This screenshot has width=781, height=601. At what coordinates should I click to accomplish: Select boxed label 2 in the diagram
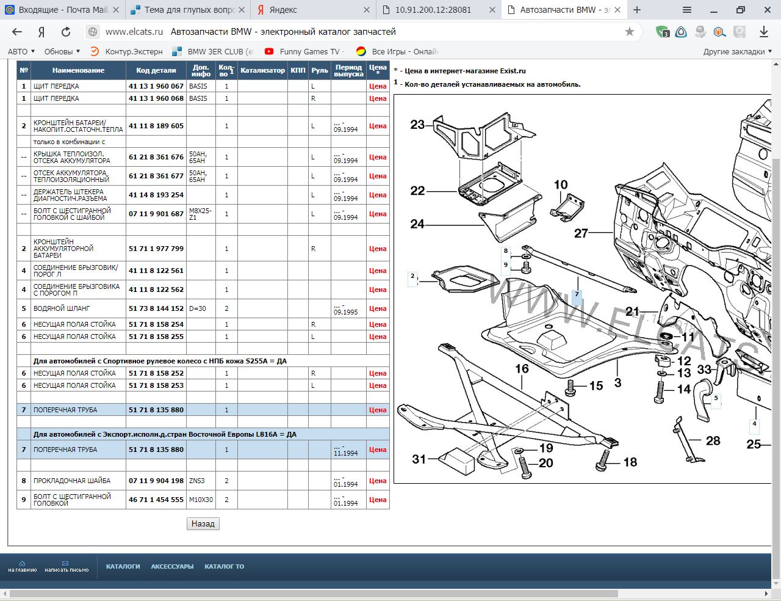coord(412,279)
